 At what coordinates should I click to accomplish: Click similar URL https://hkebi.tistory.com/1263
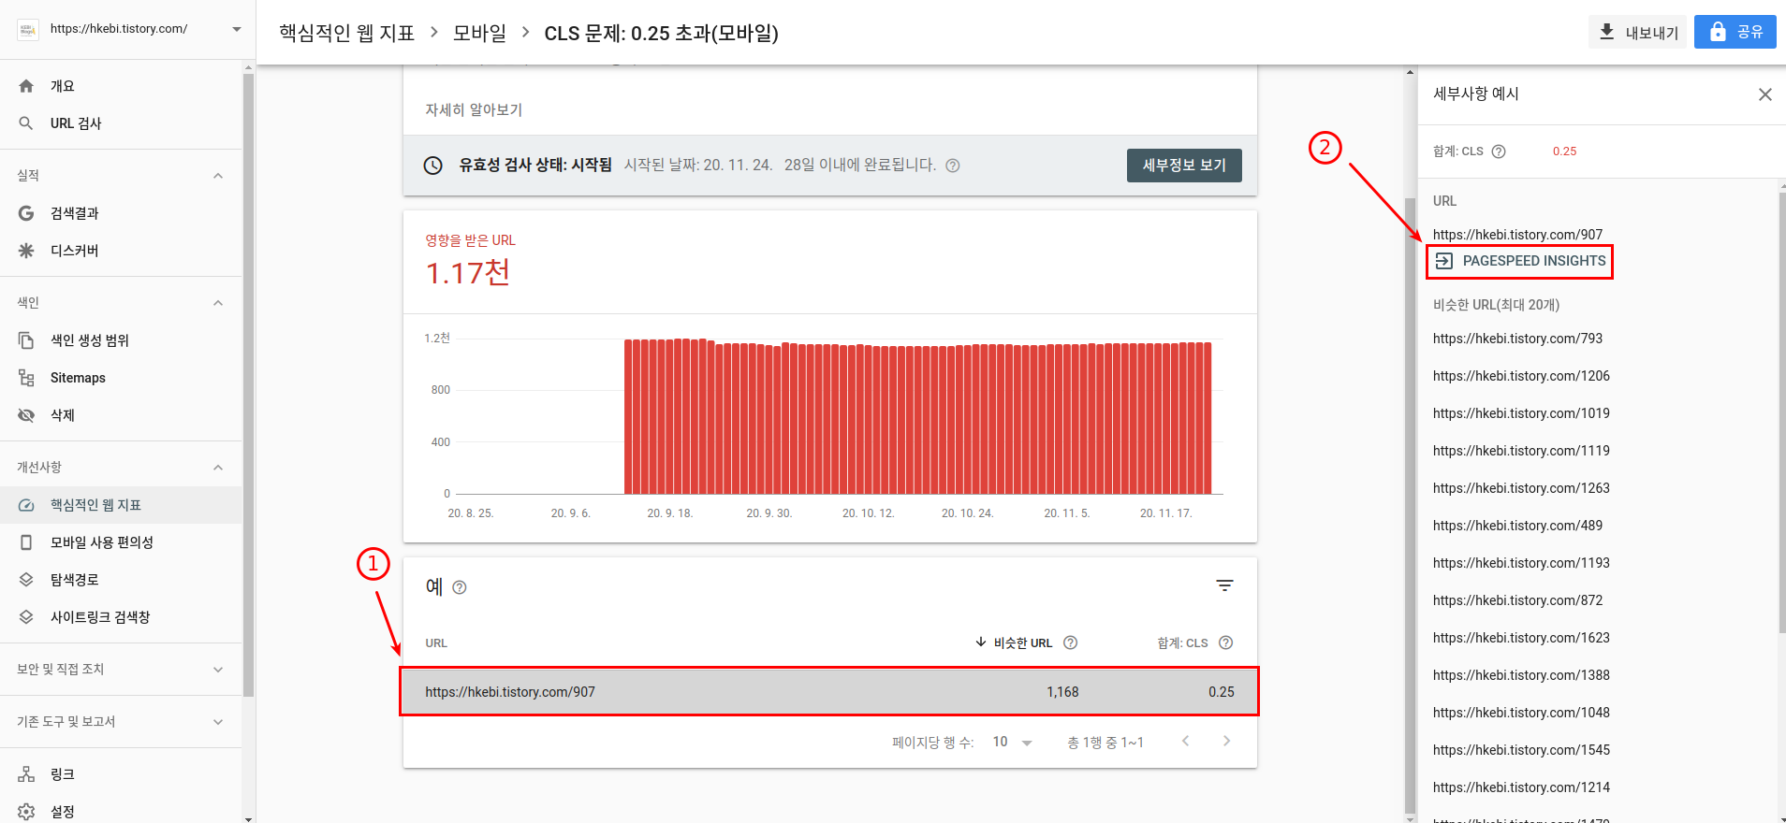1521,488
